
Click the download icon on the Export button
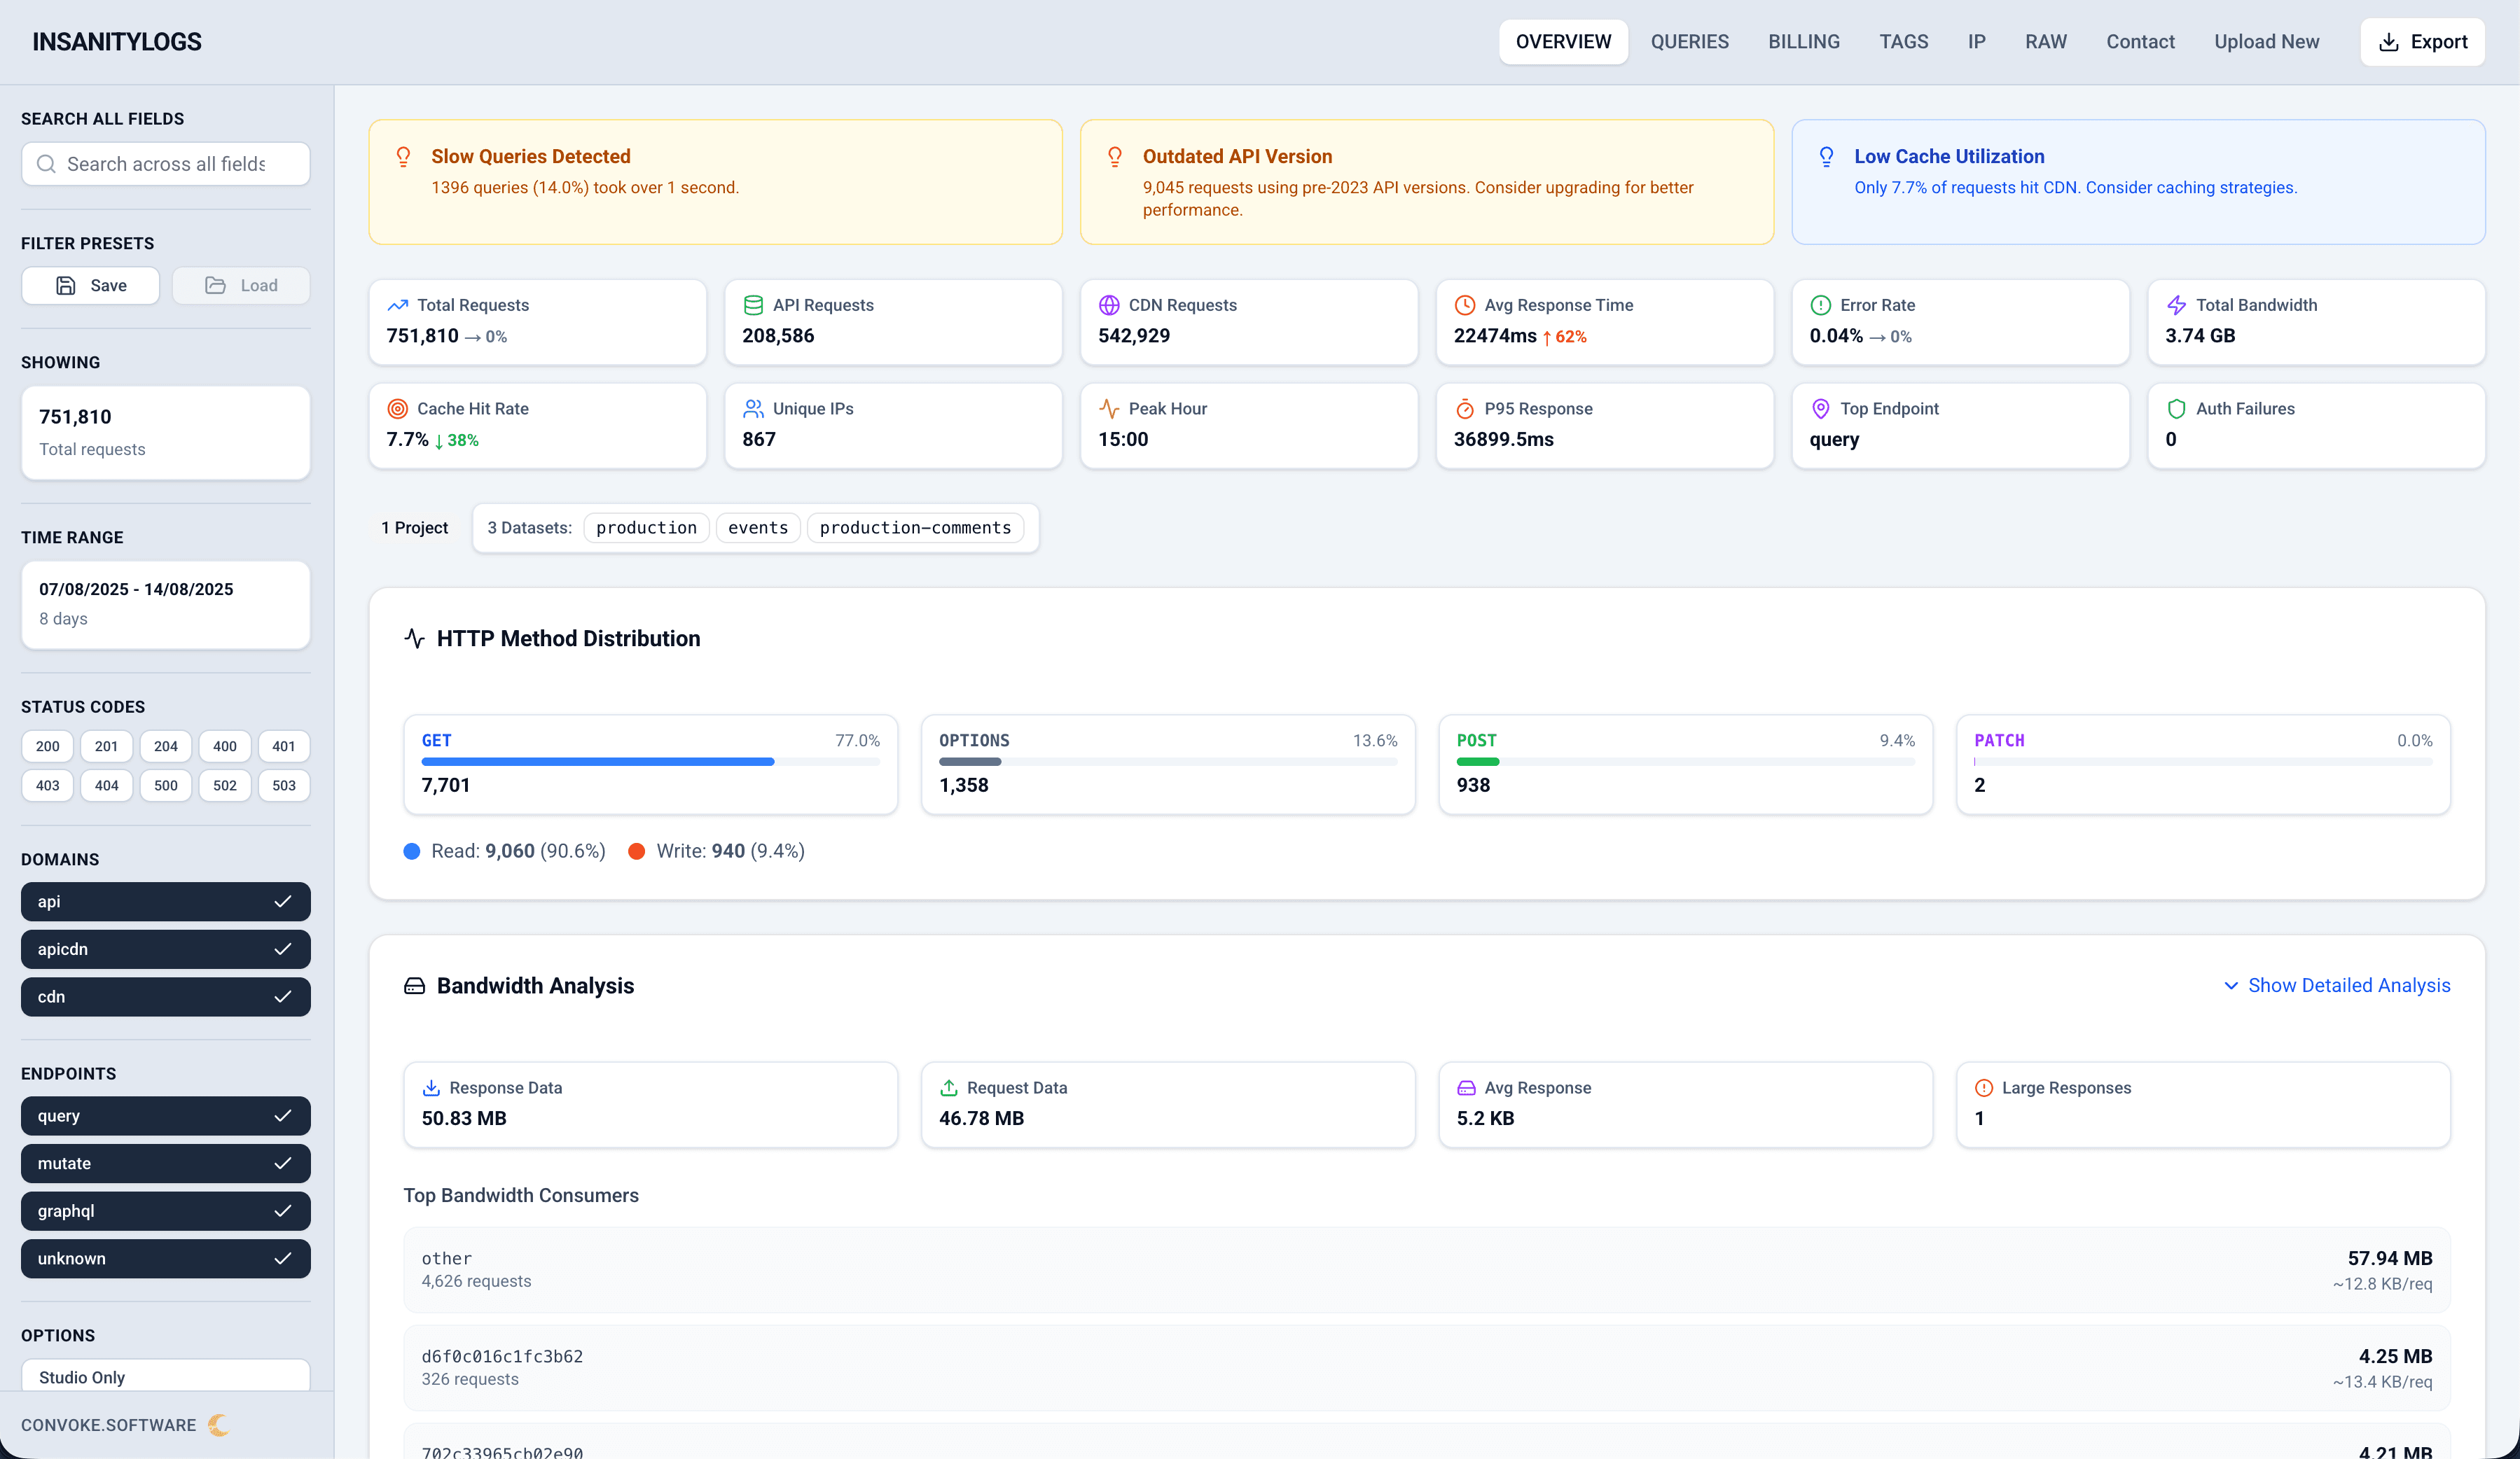pyautogui.click(x=2390, y=41)
